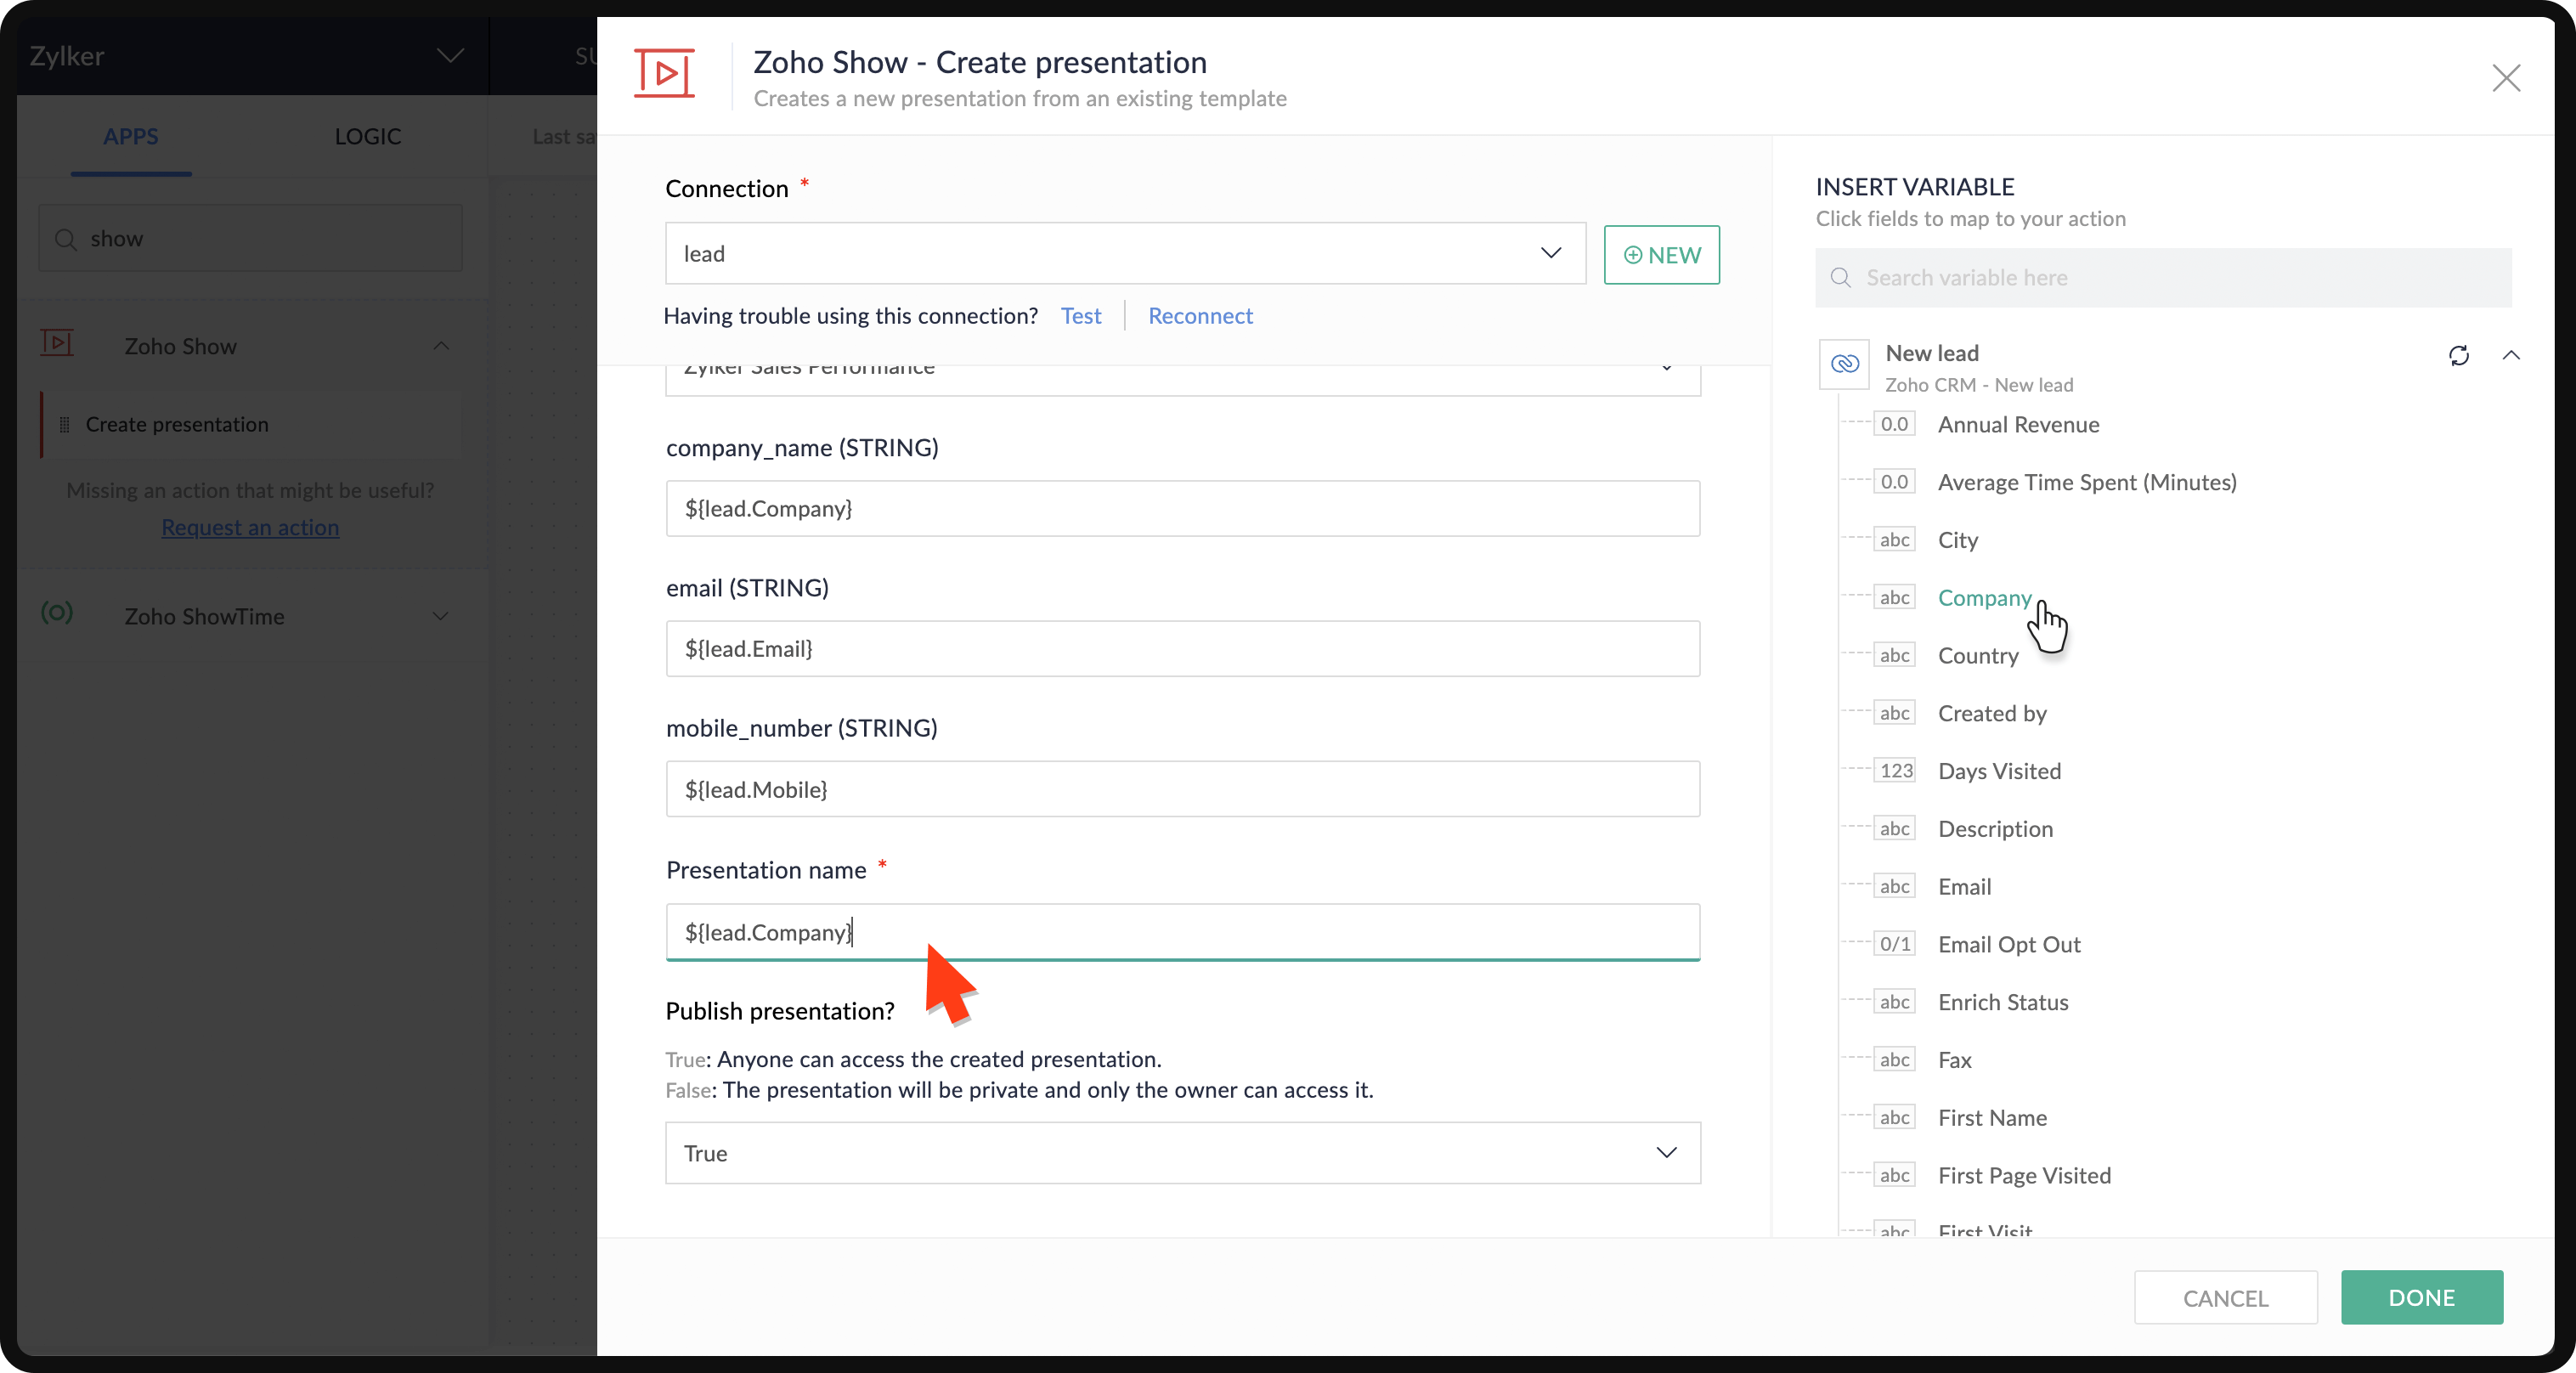Image resolution: width=2576 pixels, height=1373 pixels.
Task: Click the Zoho Show logo in dialog header
Action: tap(664, 73)
